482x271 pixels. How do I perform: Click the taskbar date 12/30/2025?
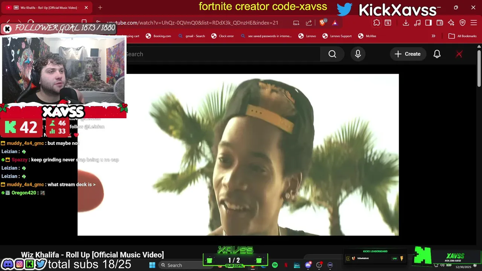[x=463, y=267]
